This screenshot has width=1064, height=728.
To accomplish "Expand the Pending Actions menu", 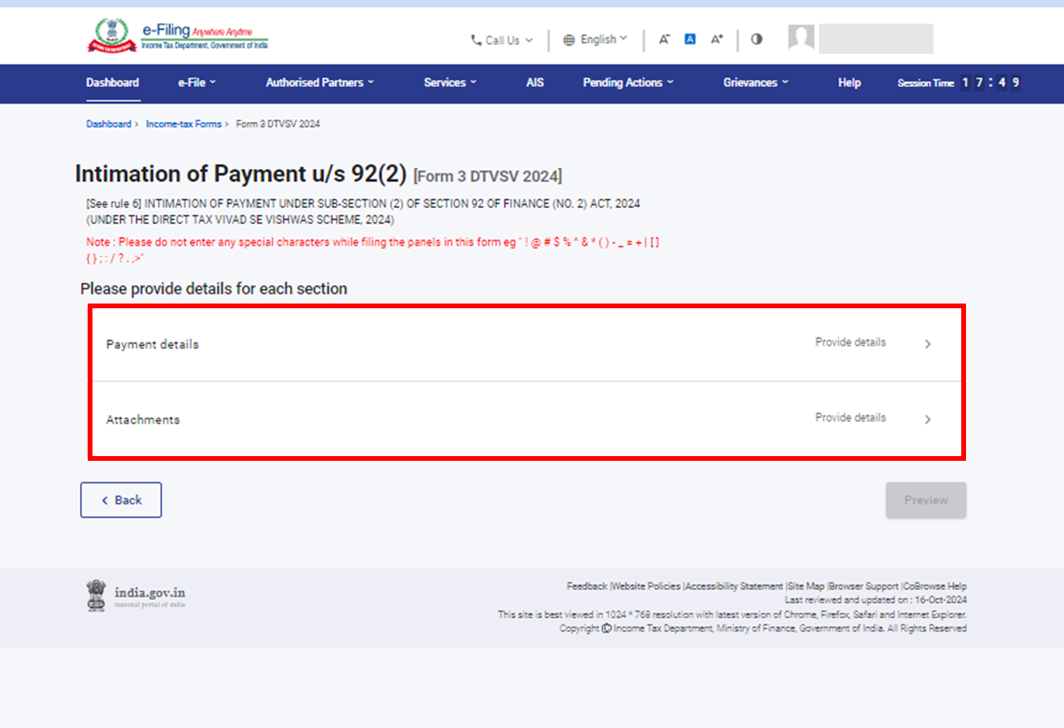I will (628, 83).
